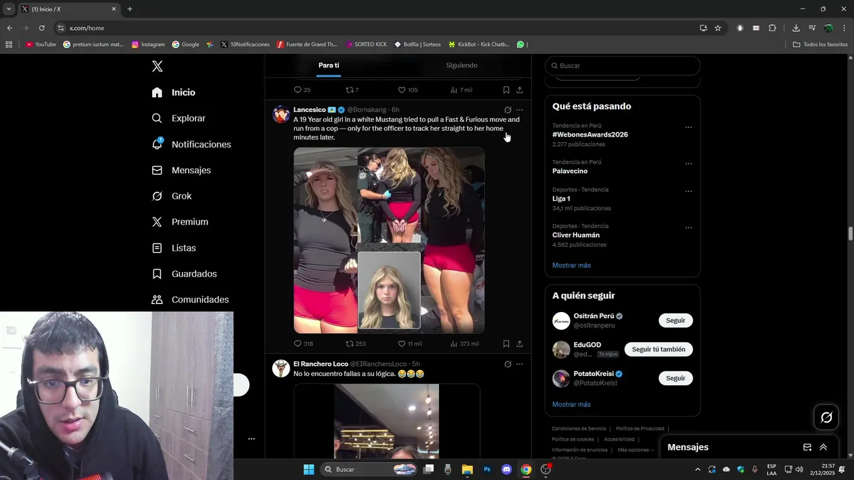Like the Lancesico post (11 mil)

tap(410, 344)
